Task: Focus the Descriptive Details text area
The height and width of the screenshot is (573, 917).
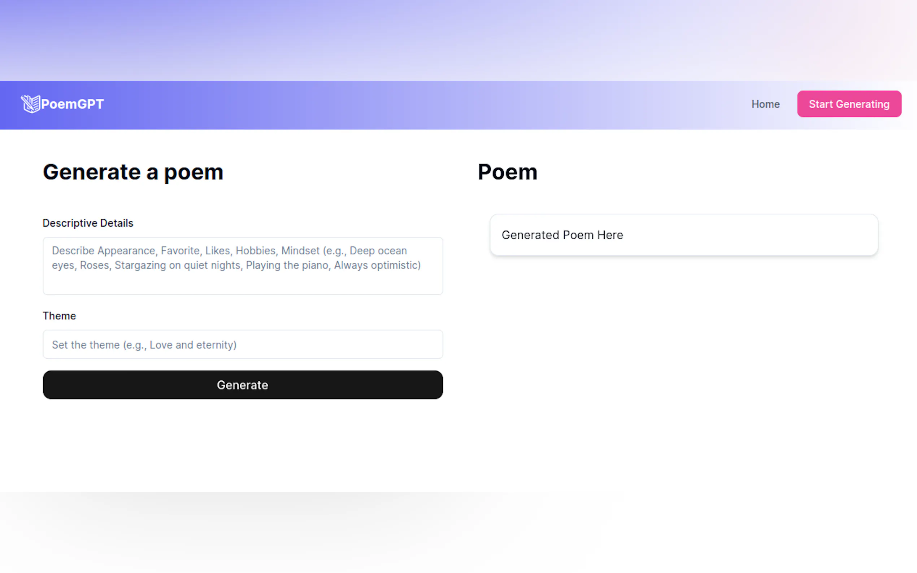Action: [243, 280]
